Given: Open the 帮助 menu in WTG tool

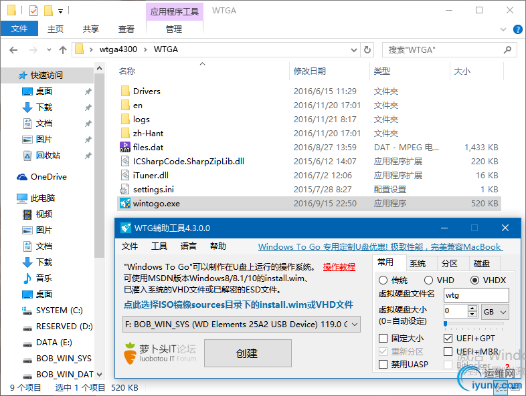Looking at the screenshot, I should tap(218, 246).
